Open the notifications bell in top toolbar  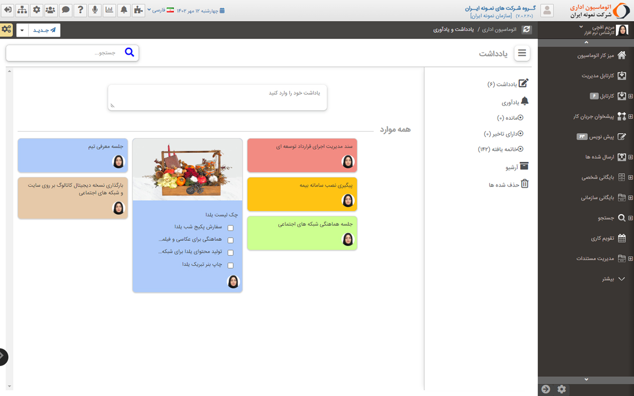(124, 10)
